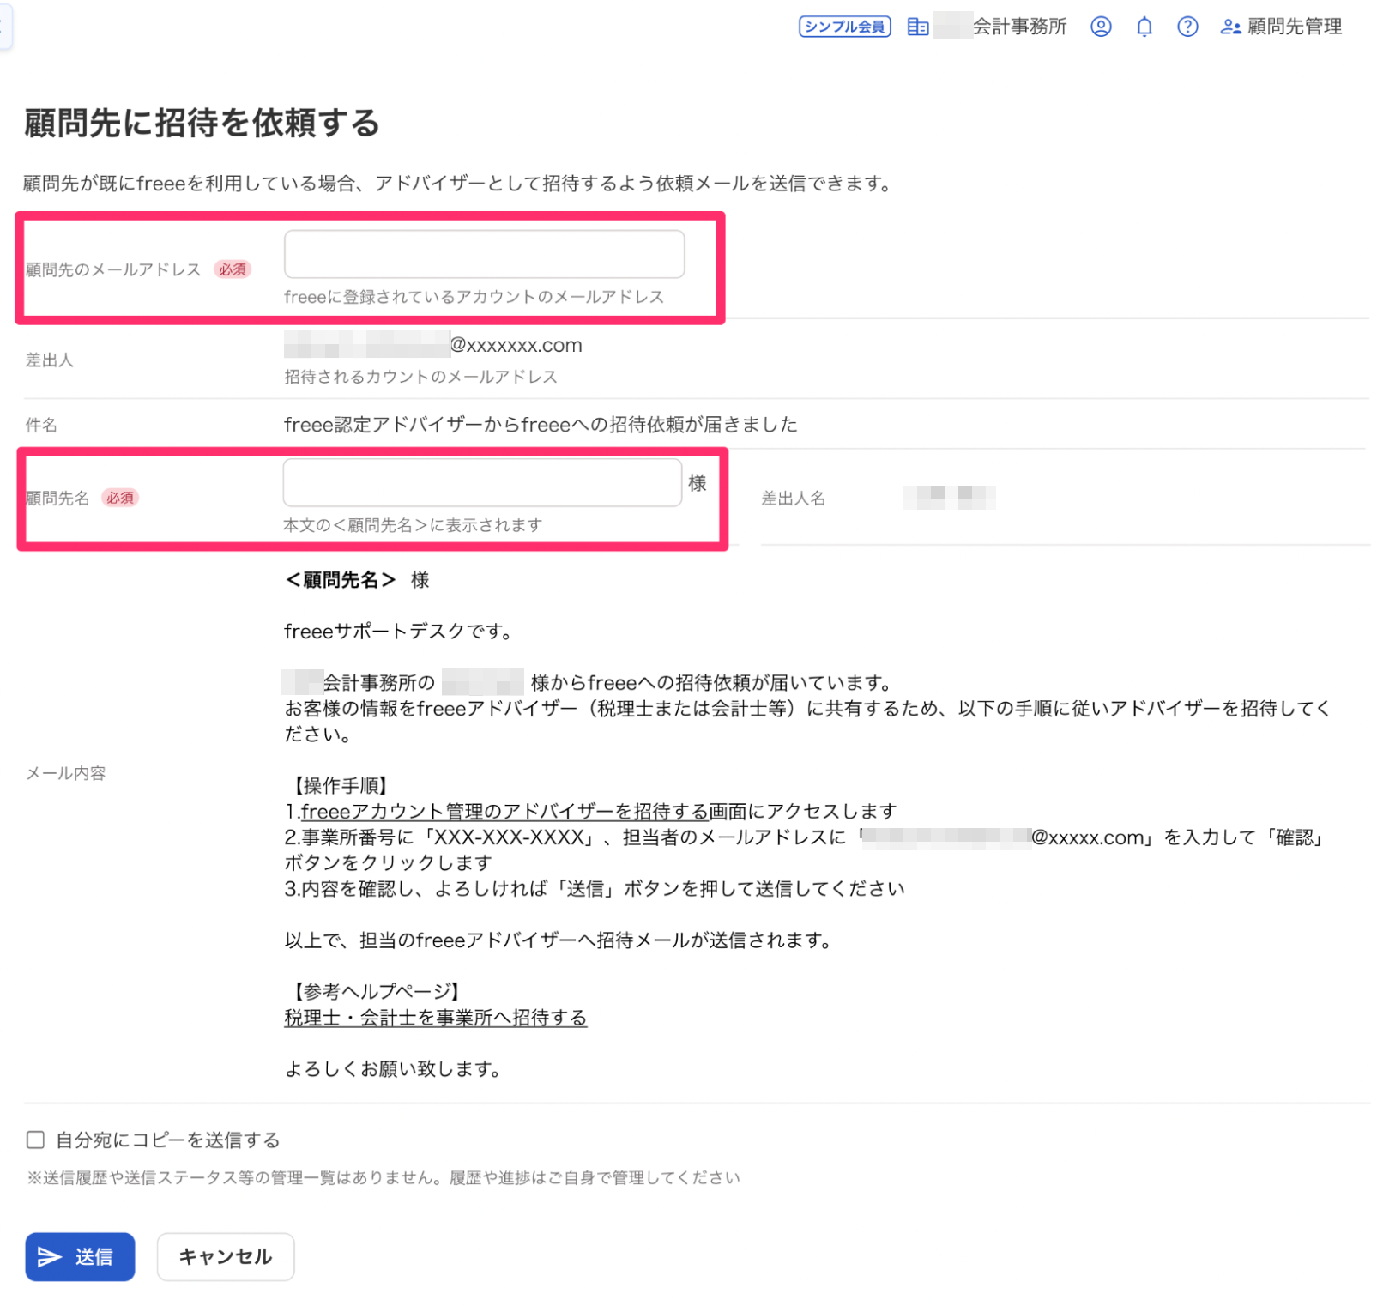1377x1306 pixels.
Task: Click the freeeサポートデスクです。 line
Action: (400, 632)
